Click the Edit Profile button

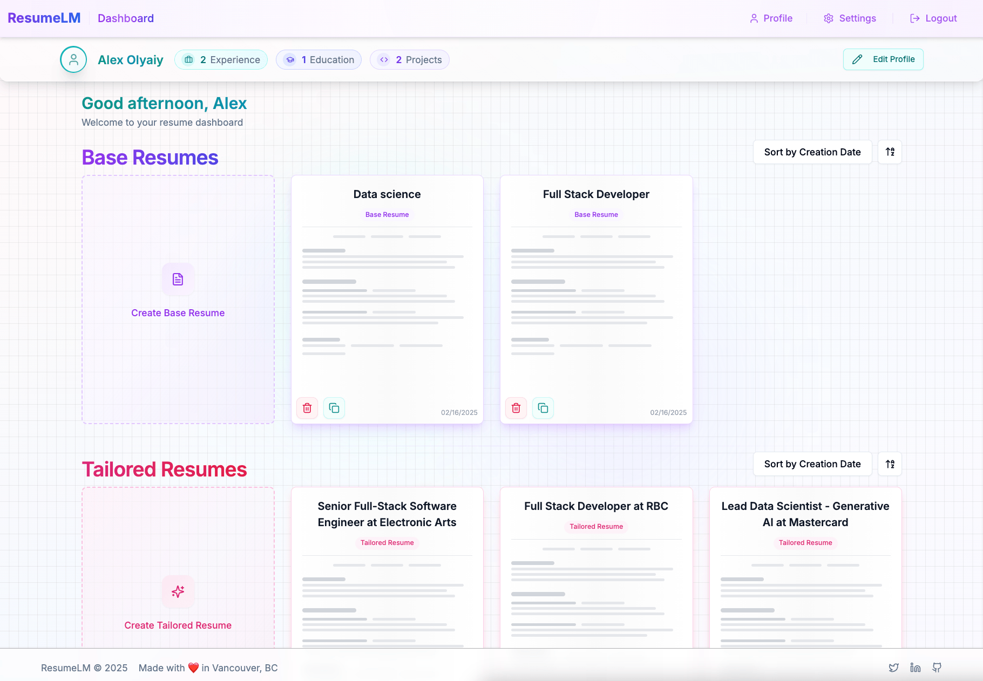(x=883, y=59)
